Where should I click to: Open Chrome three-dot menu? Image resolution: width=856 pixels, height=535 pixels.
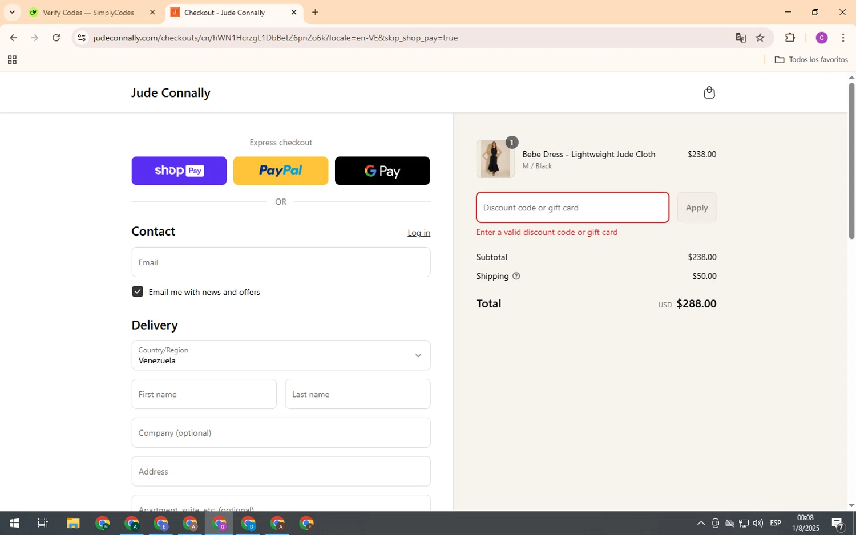click(x=843, y=38)
